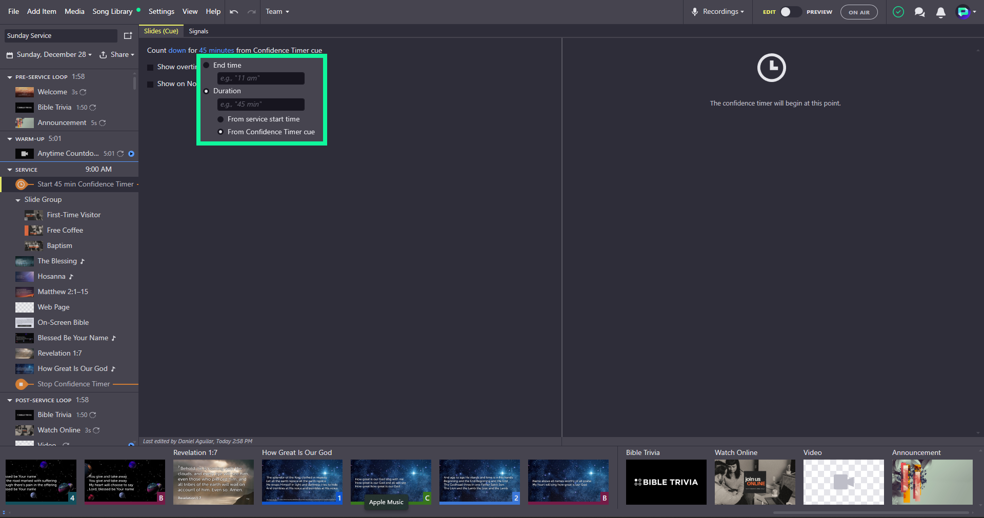
Task: Click the green sync status checkmark
Action: [x=898, y=12]
